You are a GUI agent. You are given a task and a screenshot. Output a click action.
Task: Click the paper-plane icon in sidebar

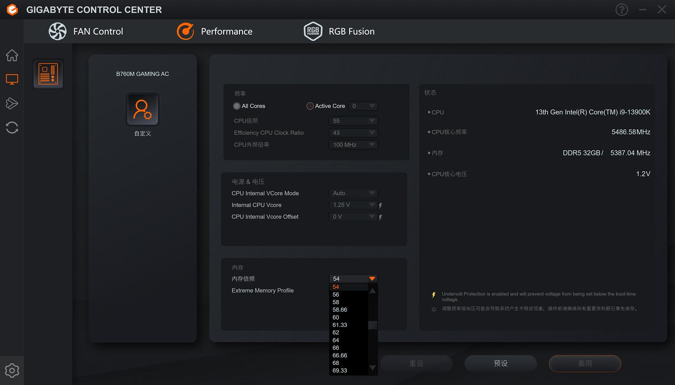[12, 103]
